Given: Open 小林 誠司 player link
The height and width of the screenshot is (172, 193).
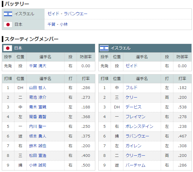Looking at the screenshot, I should click(38, 165).
